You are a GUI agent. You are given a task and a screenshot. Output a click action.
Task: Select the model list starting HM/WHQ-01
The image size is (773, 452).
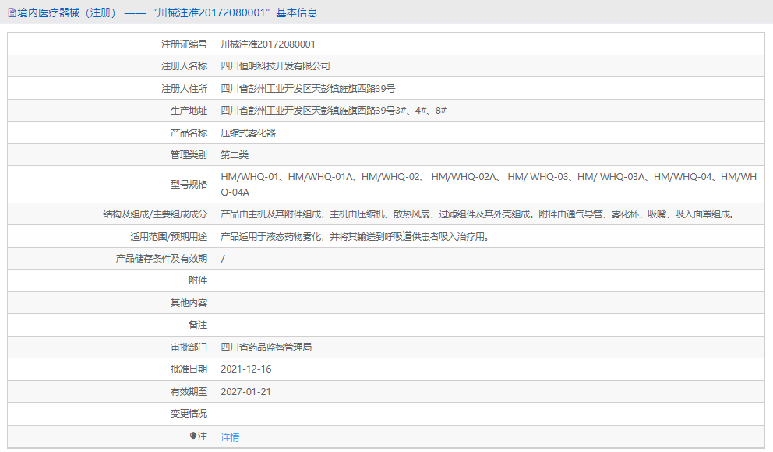pos(489,185)
